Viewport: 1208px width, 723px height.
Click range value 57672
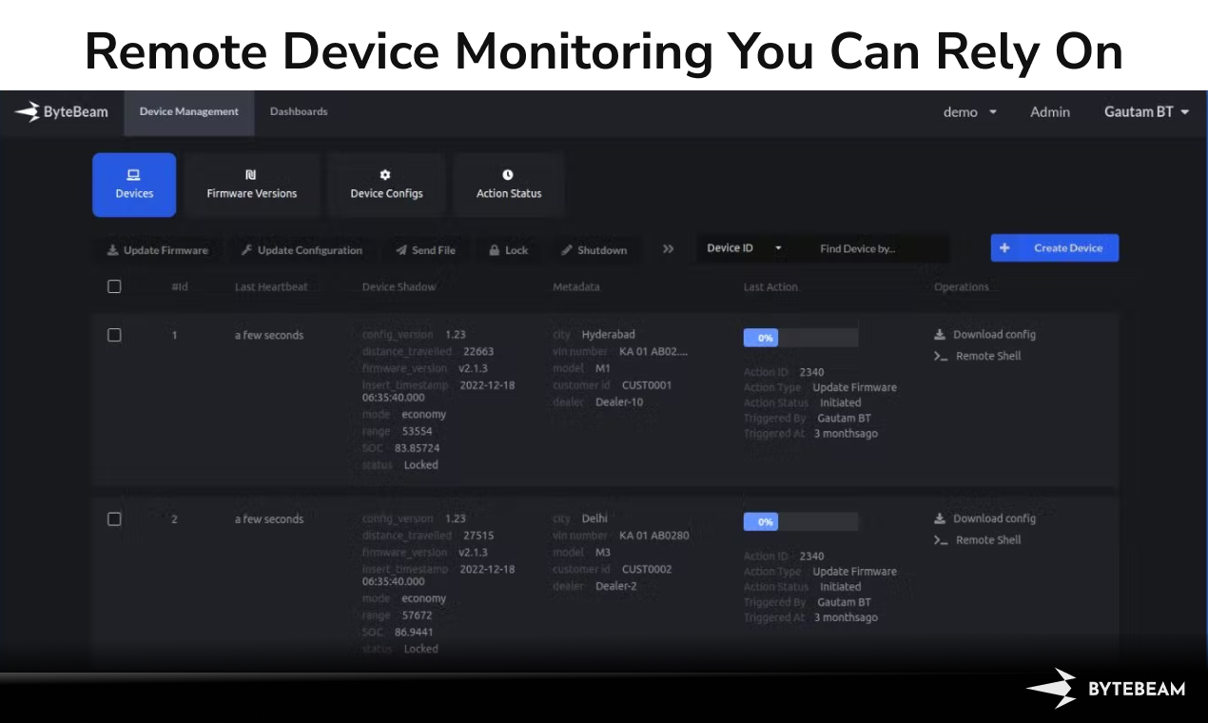point(417,616)
